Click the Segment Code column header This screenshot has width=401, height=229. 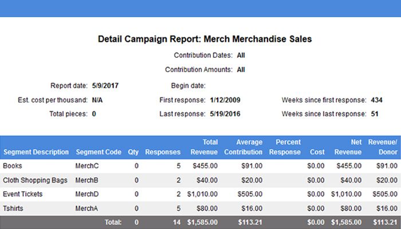(98, 152)
